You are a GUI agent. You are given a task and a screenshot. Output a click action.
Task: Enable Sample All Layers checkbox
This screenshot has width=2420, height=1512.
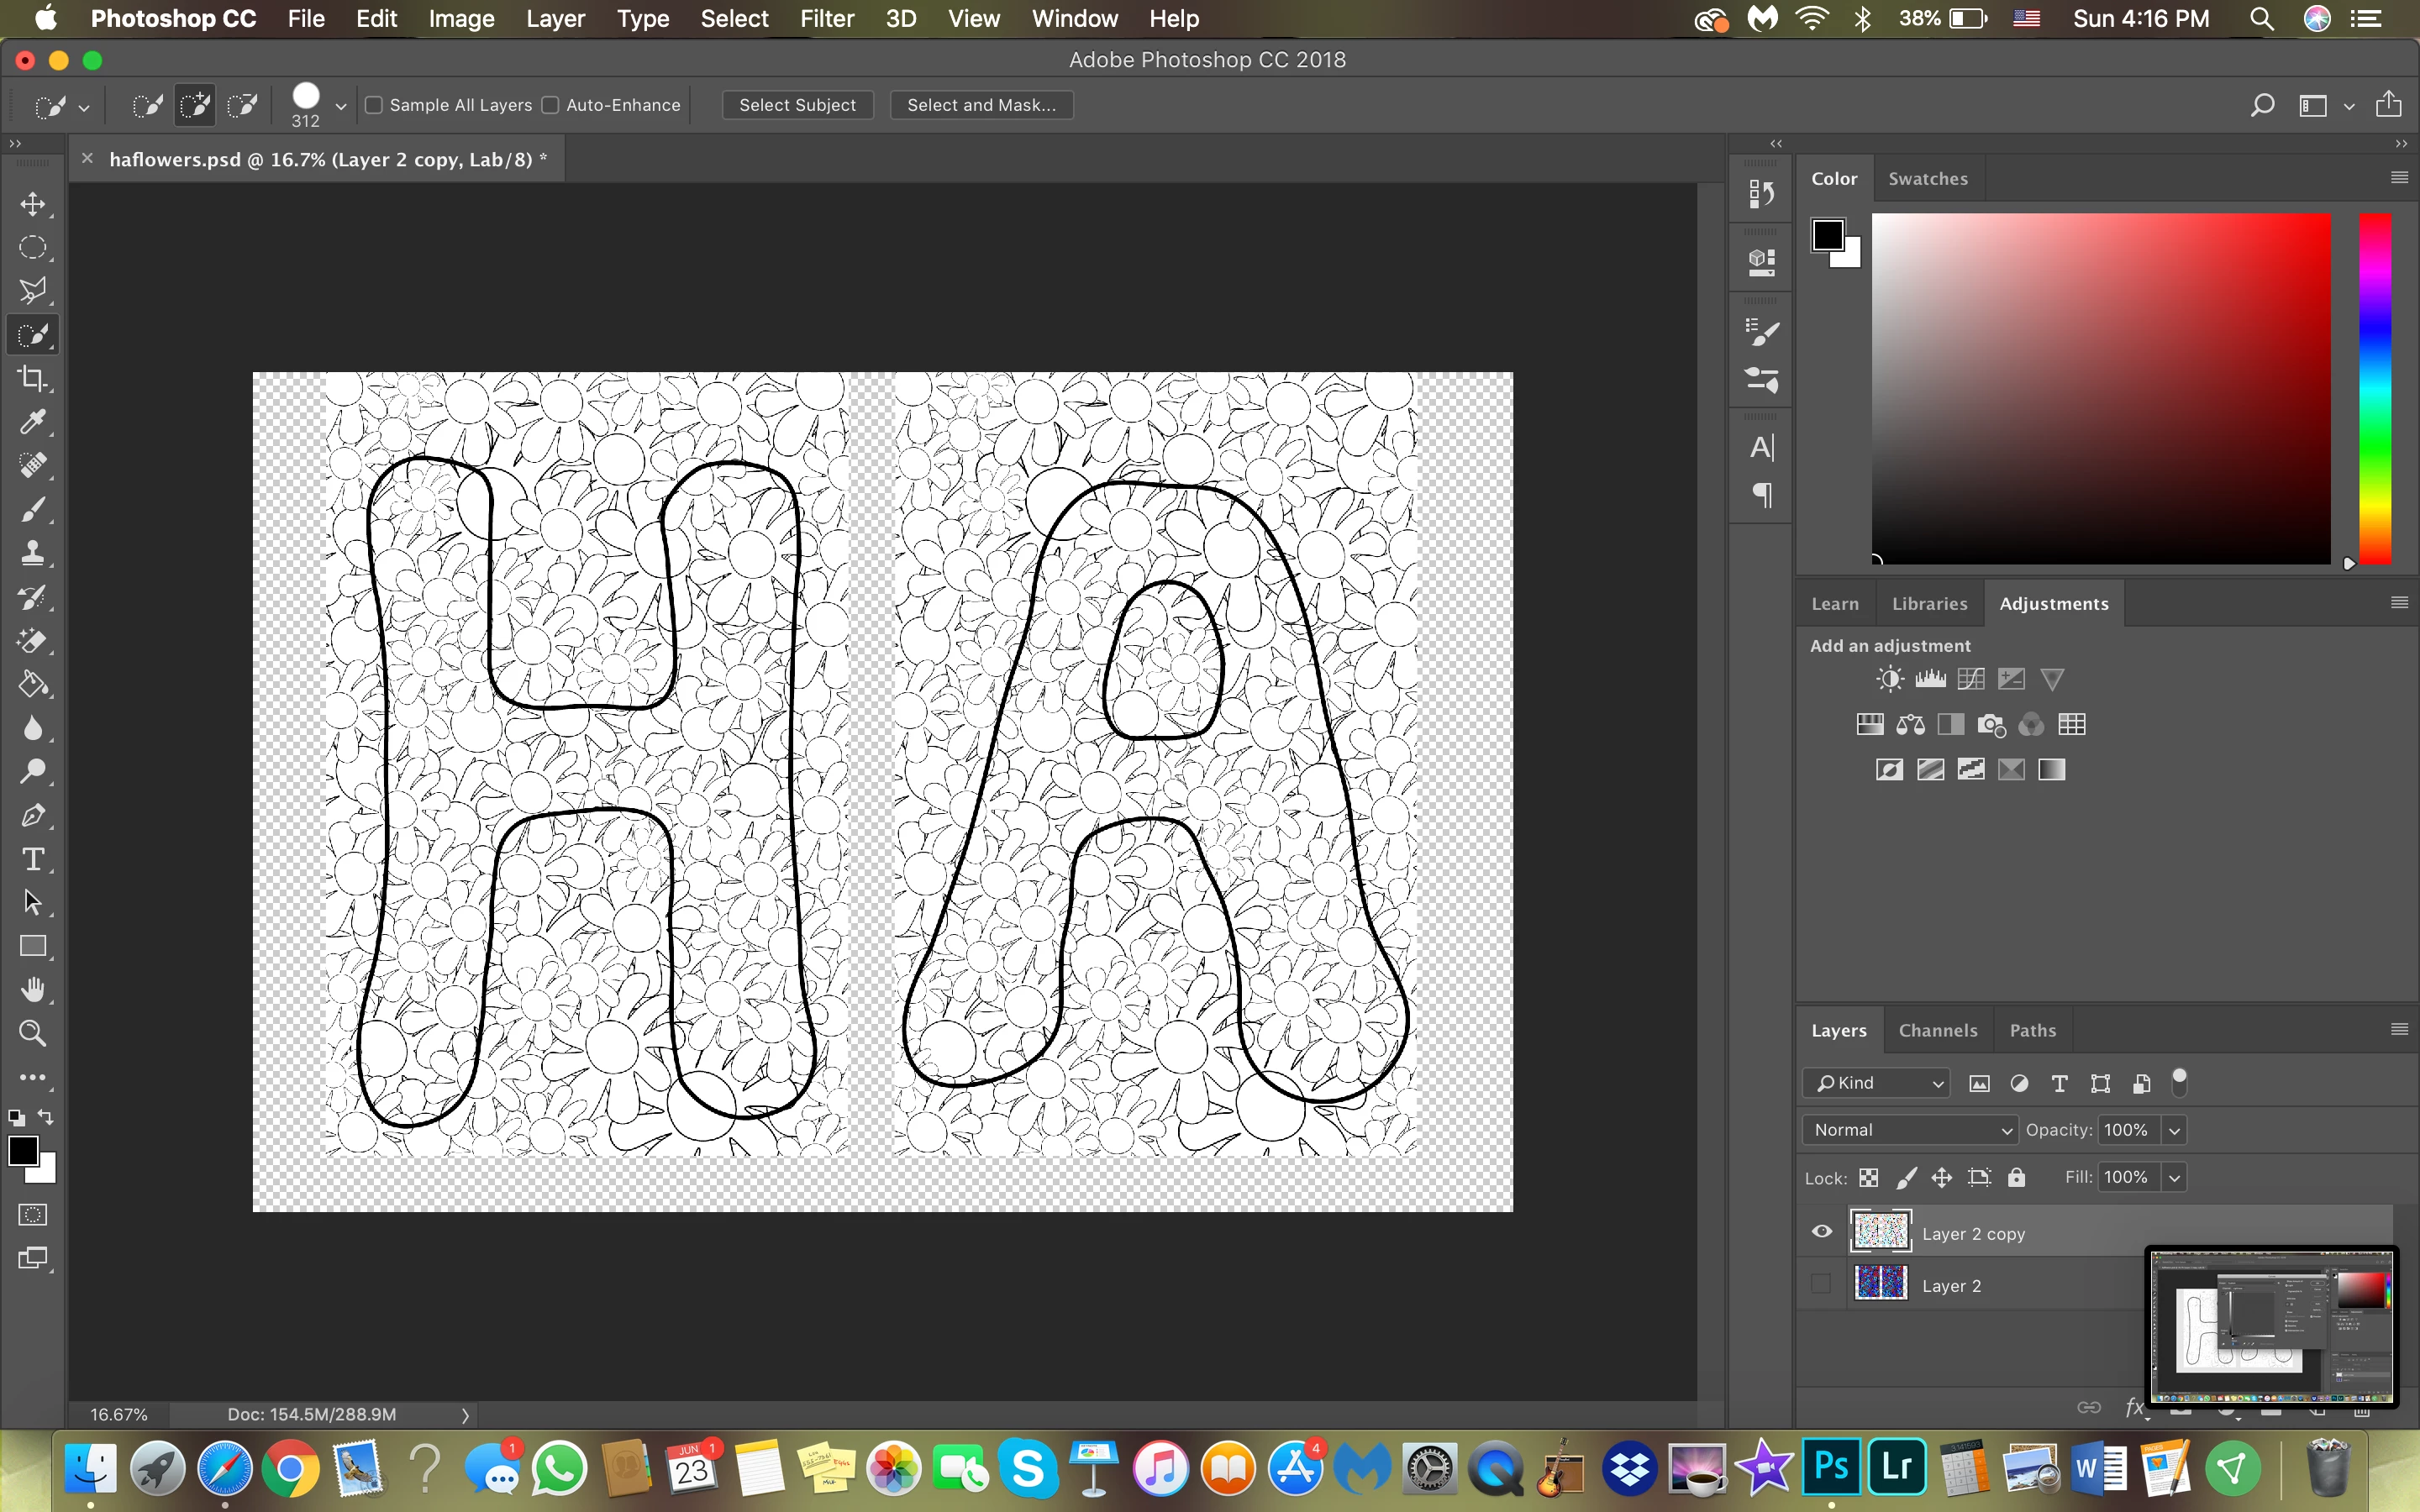(374, 105)
